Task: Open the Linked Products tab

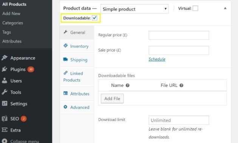Action: point(77,77)
